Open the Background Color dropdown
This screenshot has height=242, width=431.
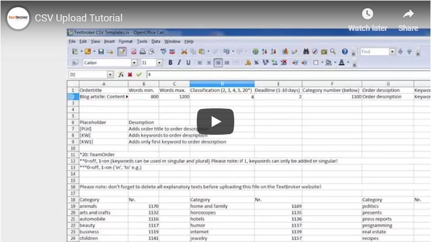[x=335, y=63]
